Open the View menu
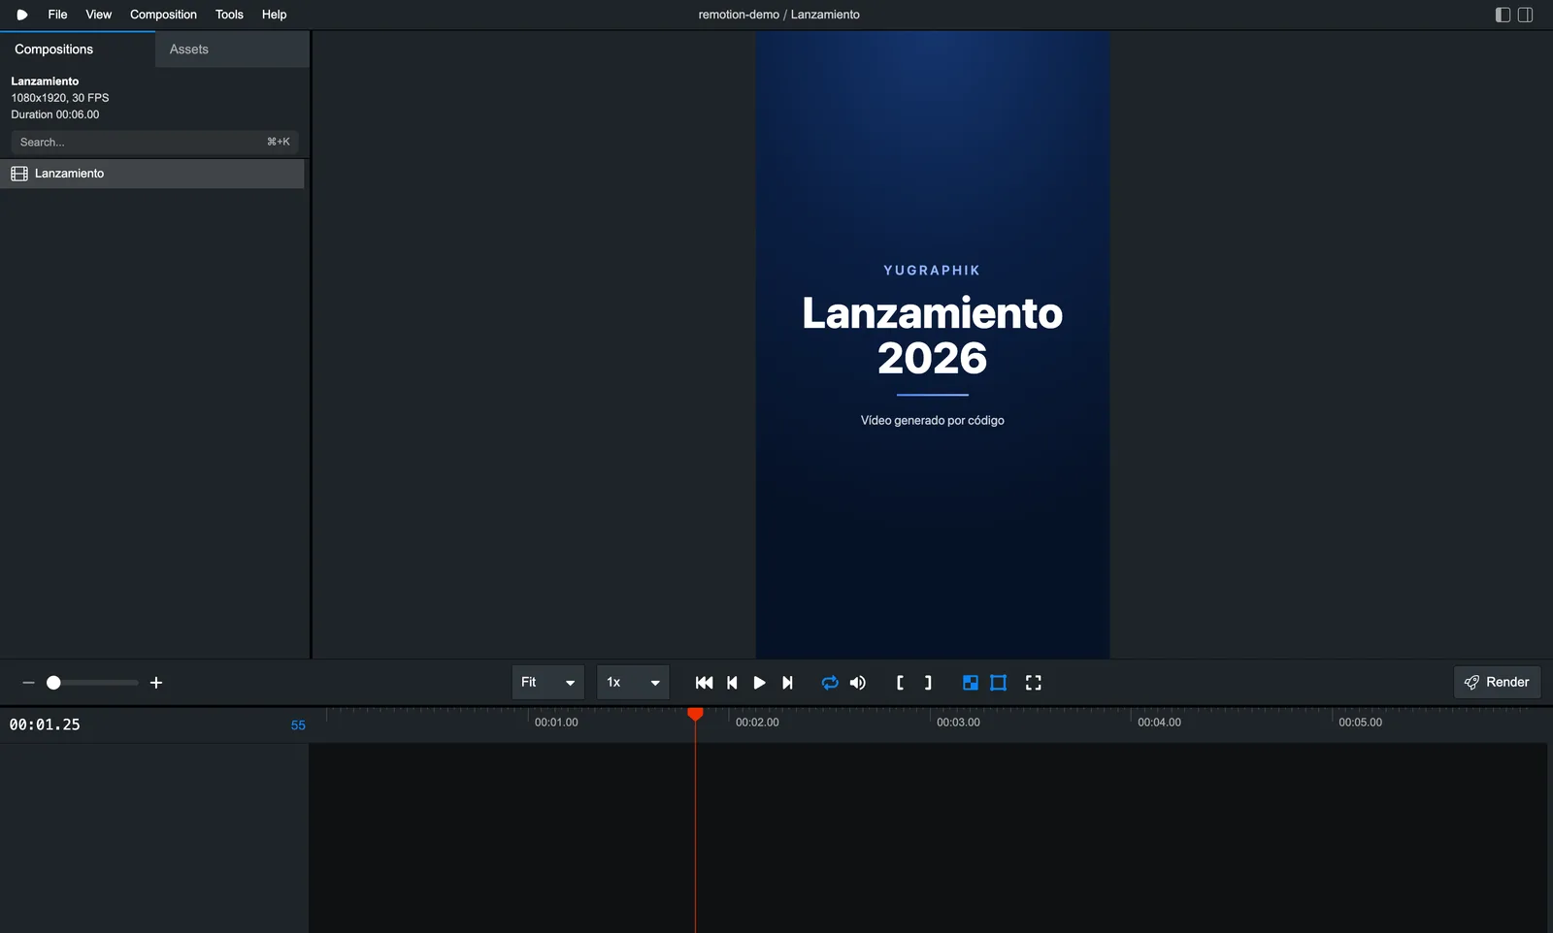Viewport: 1553px width, 933px height. (98, 15)
